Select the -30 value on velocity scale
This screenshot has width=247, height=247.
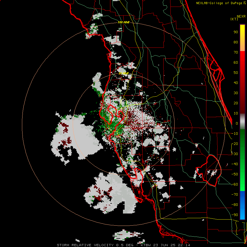[235, 154]
